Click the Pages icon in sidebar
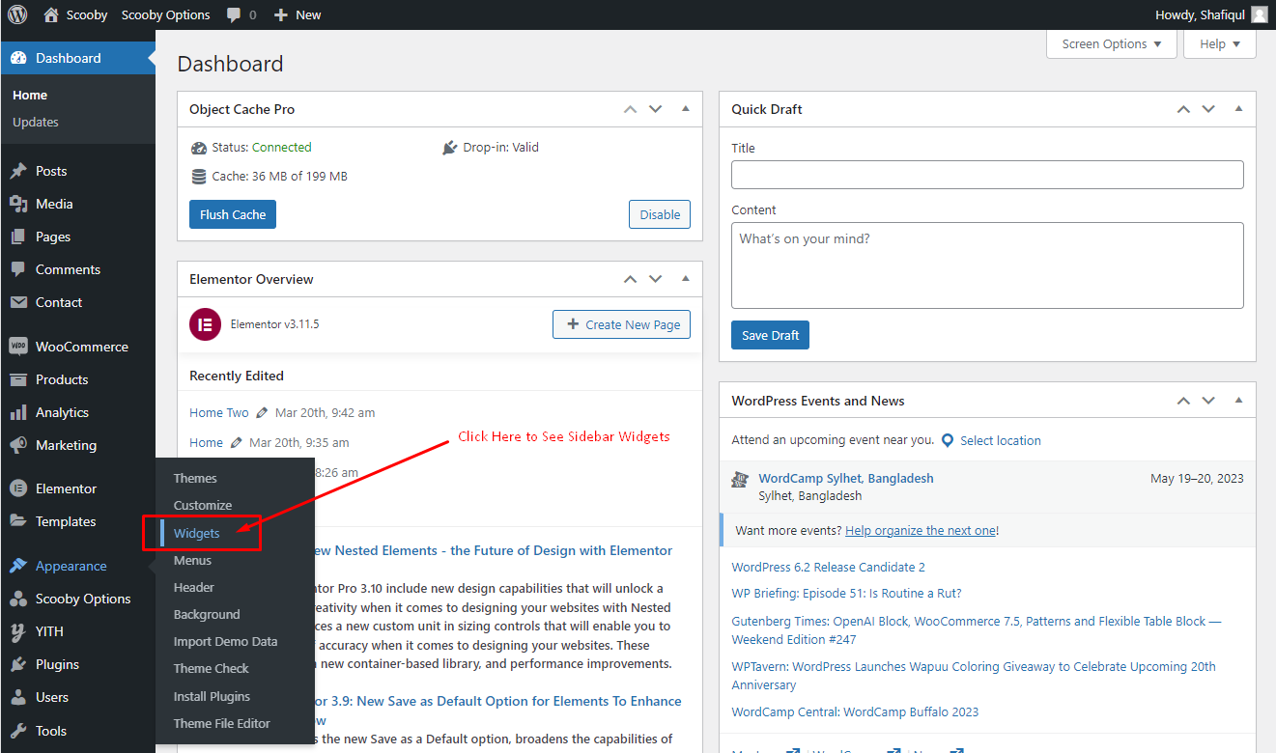1276x753 pixels. tap(18, 237)
